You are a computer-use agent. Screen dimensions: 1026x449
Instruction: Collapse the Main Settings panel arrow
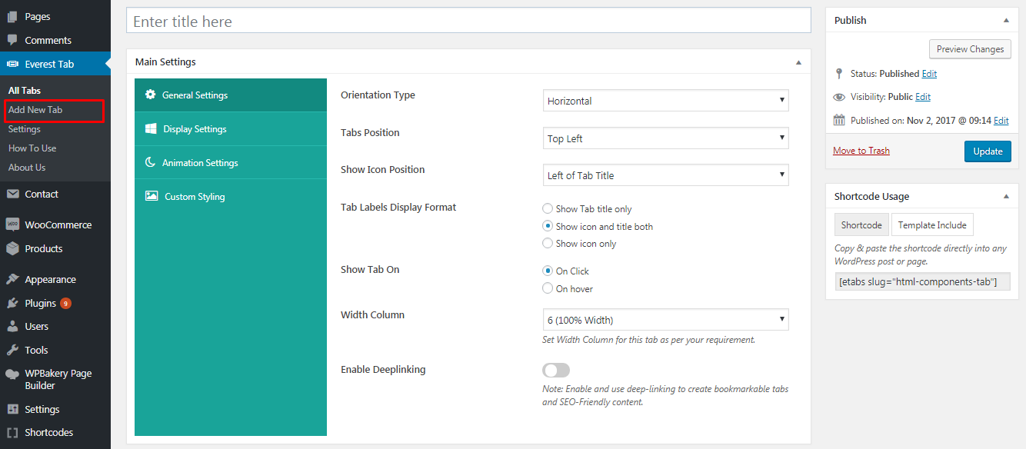(x=798, y=62)
